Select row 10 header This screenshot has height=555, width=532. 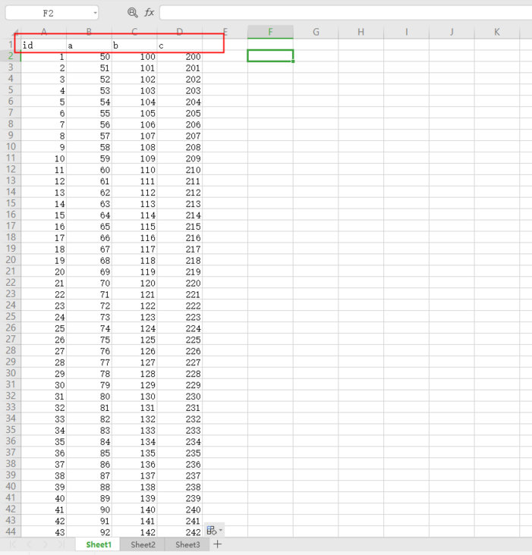coord(11,146)
